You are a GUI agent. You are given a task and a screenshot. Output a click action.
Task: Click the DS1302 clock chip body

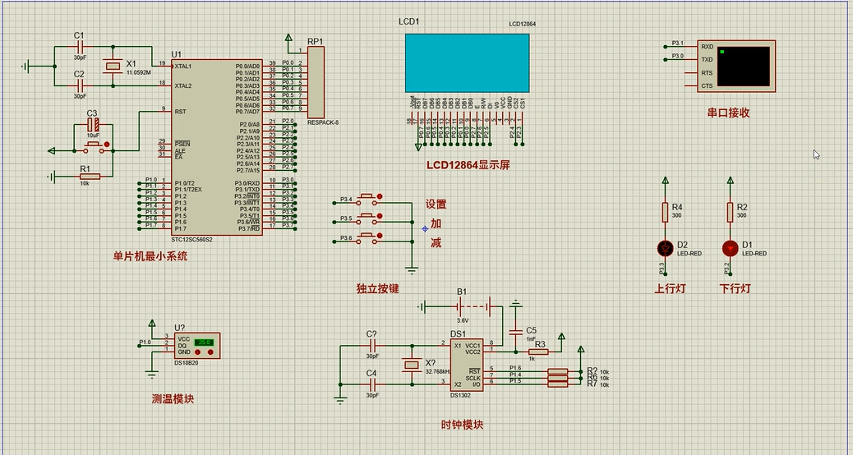[465, 365]
